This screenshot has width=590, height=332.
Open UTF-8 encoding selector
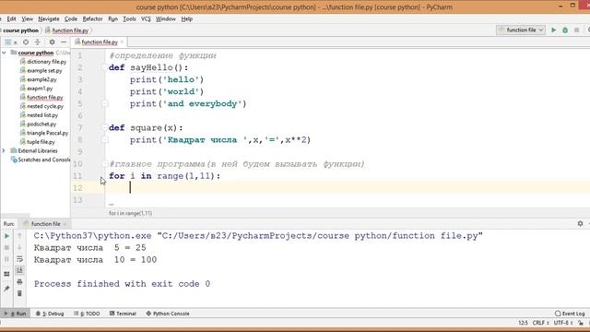coord(562,323)
